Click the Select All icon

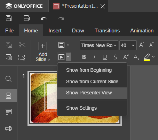click(x=22, y=57)
